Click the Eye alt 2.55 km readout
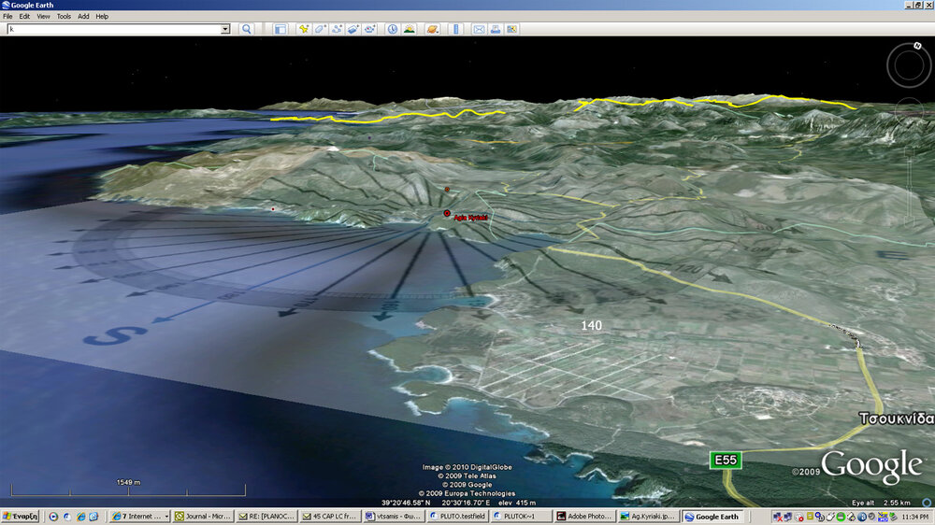Image resolution: width=935 pixels, height=525 pixels. click(881, 503)
